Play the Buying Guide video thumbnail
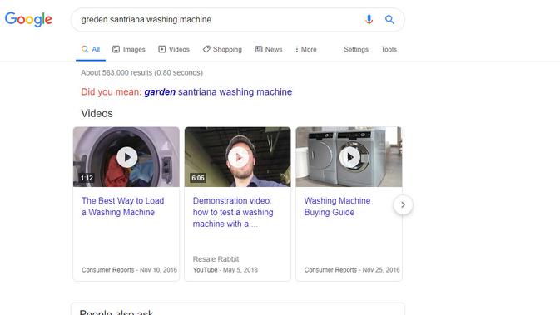The image size is (560, 315). tap(349, 157)
